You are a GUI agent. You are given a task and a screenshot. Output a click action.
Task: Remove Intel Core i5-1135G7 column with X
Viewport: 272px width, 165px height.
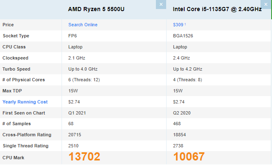click(x=266, y=5)
